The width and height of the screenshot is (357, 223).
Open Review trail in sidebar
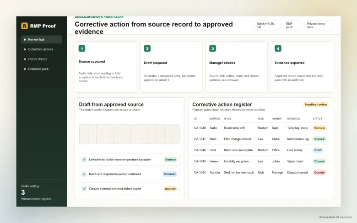tap(42, 39)
